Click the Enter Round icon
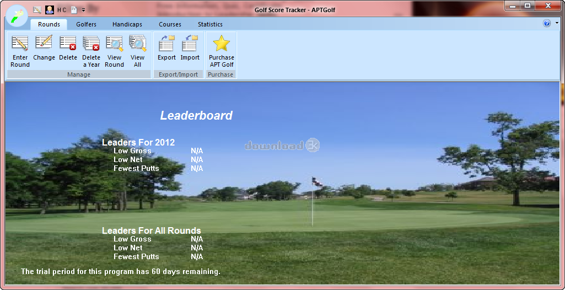This screenshot has height=290, width=565. 20,44
